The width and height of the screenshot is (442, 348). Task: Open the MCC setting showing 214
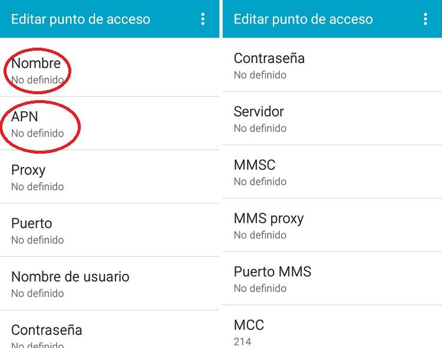(332, 327)
